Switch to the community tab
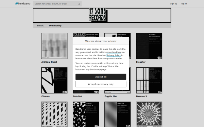The height and width of the screenshot is (127, 204). [55, 25]
